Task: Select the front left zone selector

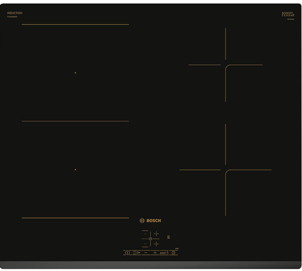Action: 145,244
